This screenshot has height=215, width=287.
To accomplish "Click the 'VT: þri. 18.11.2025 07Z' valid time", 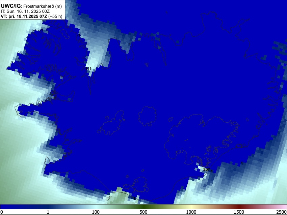I will pos(24,16).
